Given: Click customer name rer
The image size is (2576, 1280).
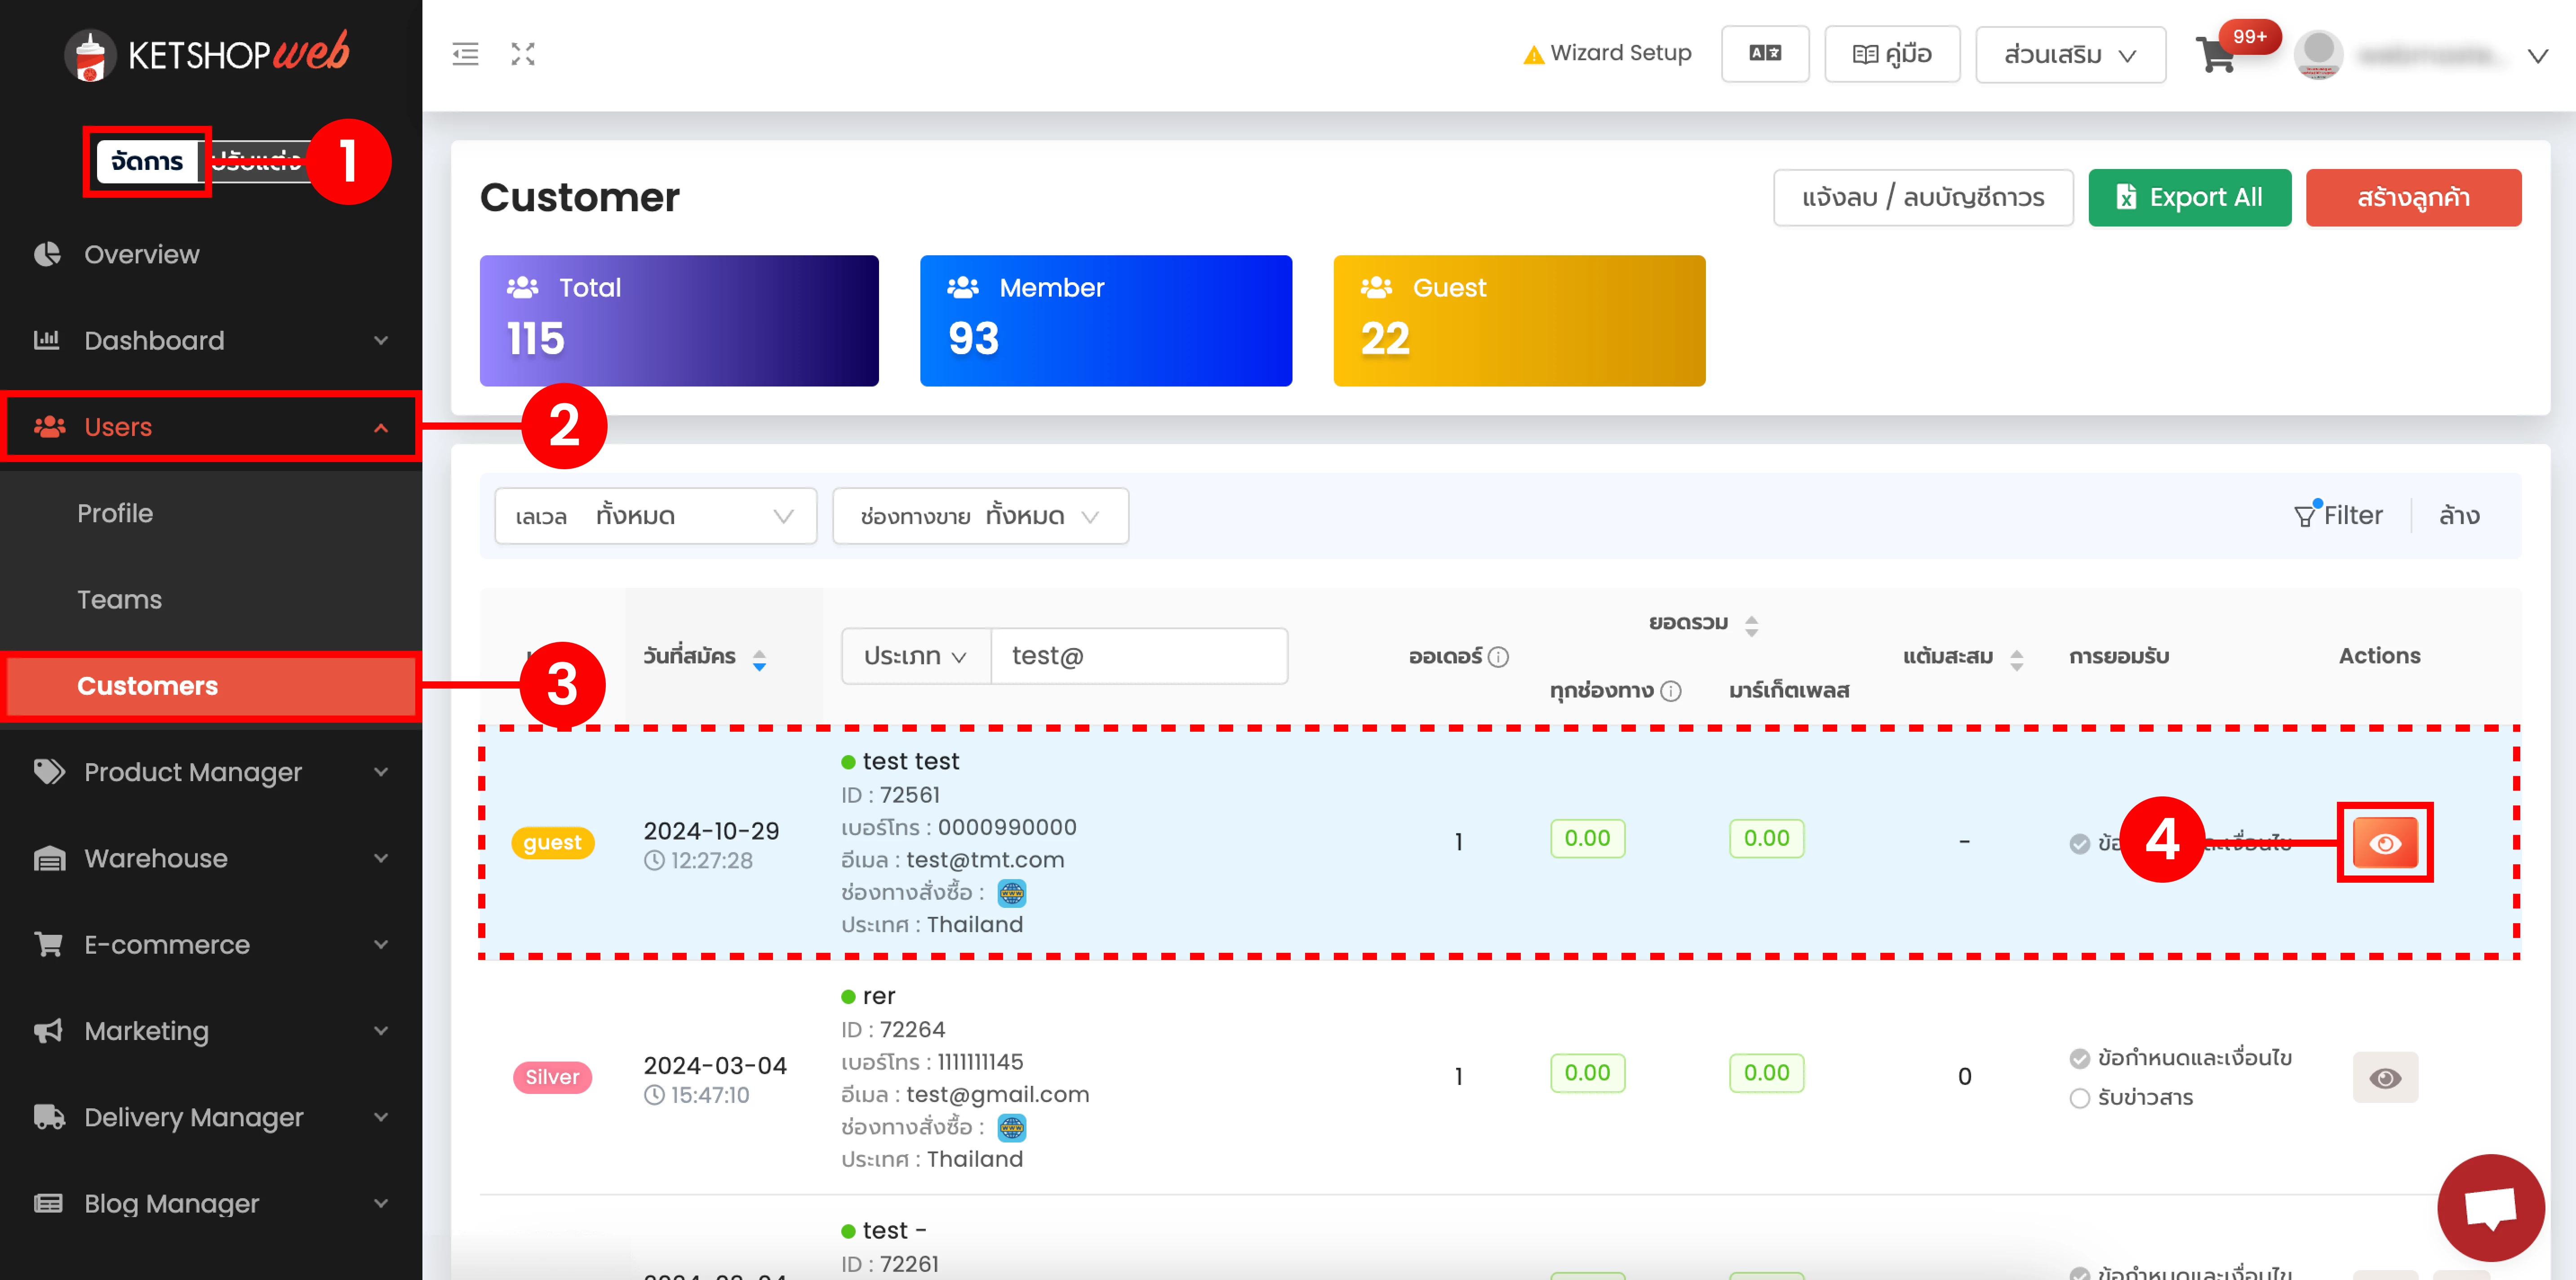Looking at the screenshot, I should point(879,997).
